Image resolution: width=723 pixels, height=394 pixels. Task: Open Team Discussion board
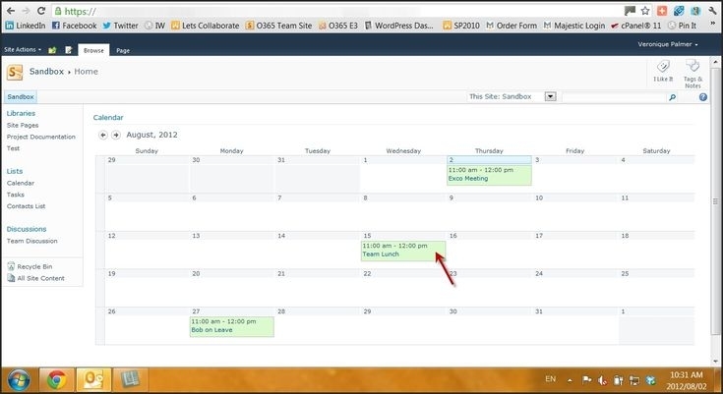click(31, 241)
